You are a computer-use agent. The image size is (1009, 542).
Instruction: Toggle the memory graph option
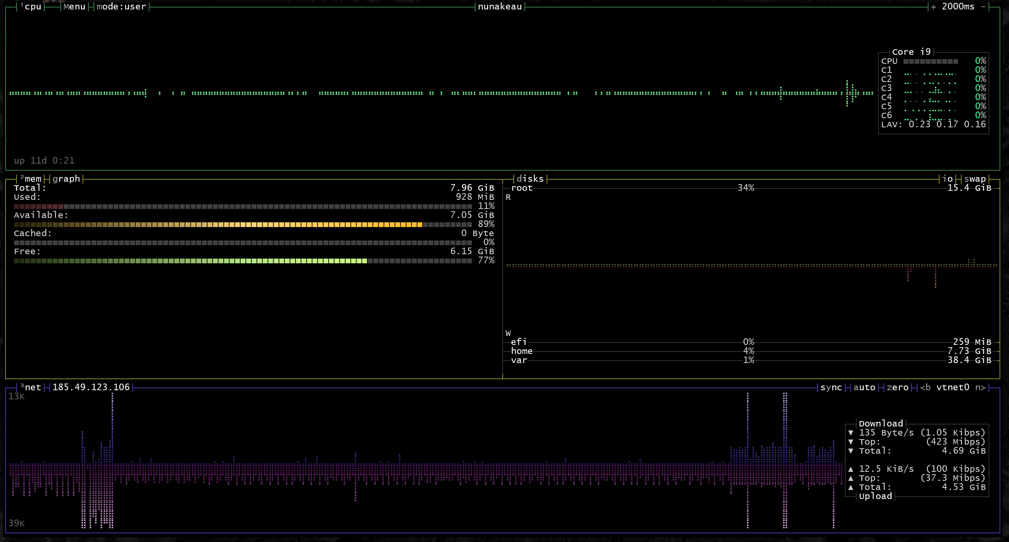(x=66, y=179)
